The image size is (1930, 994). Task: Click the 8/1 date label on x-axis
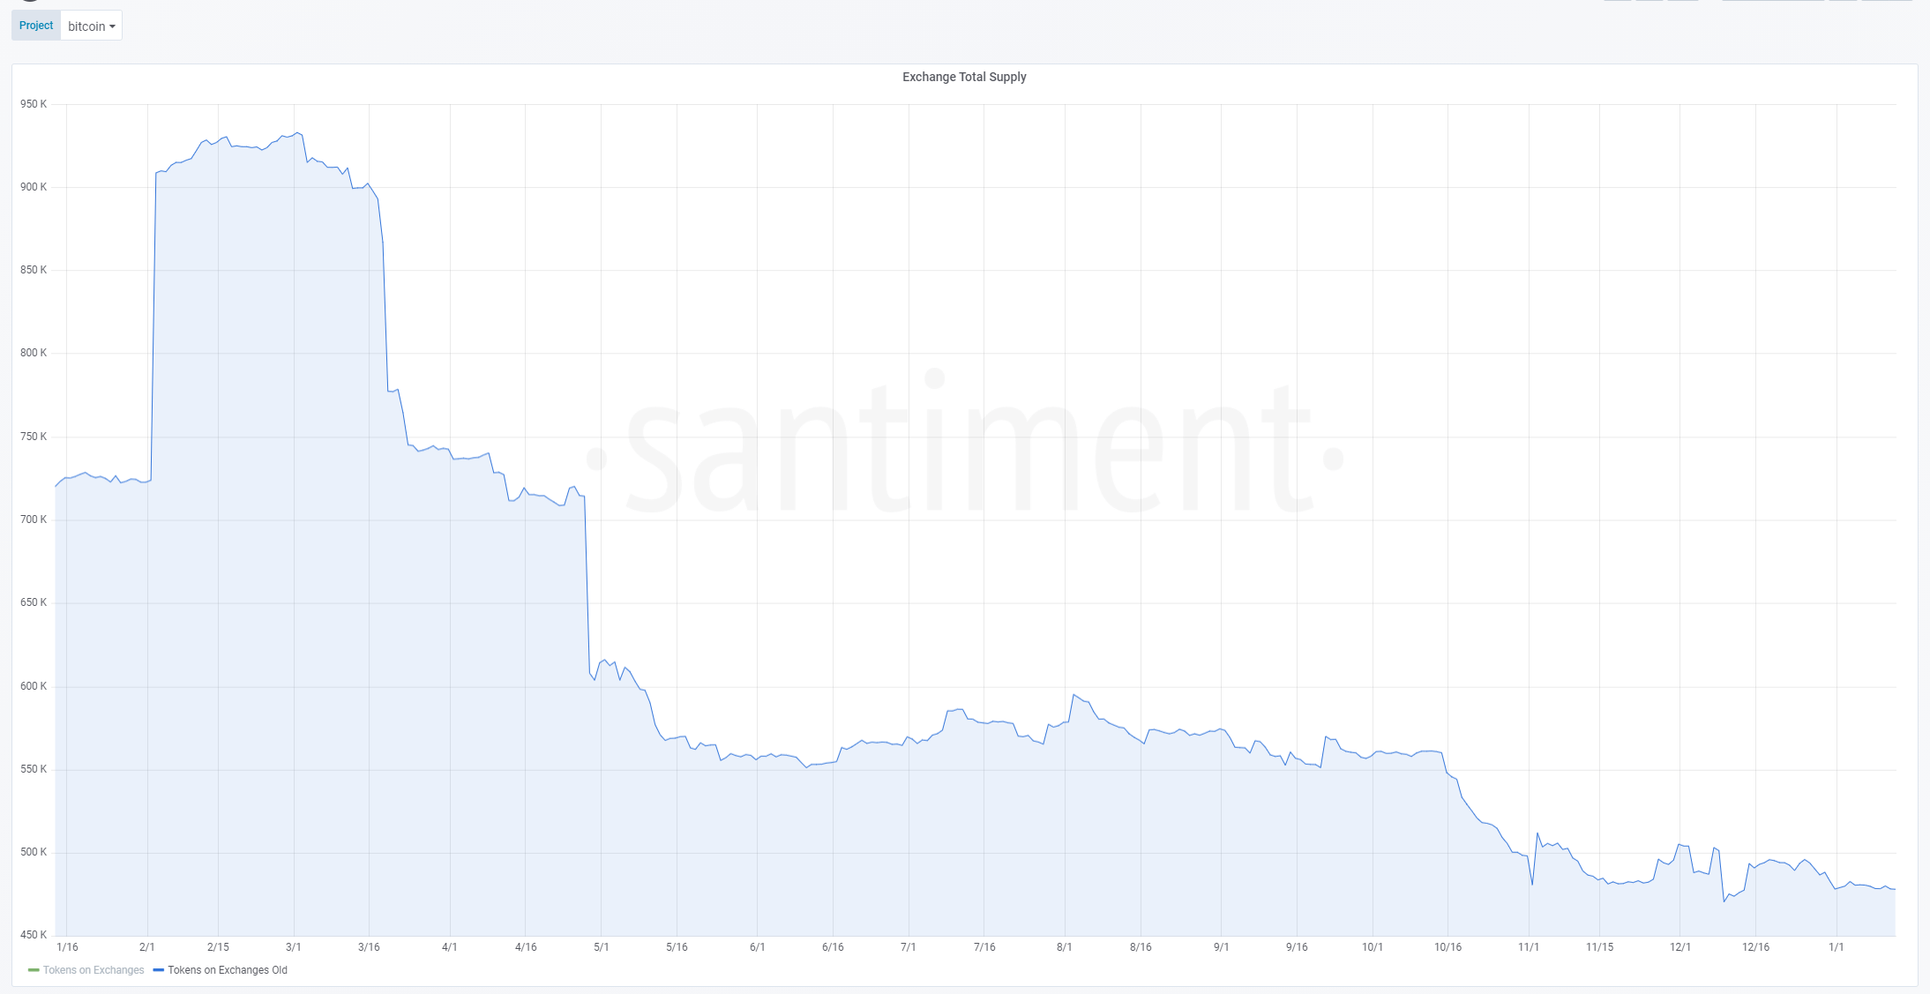(1065, 947)
